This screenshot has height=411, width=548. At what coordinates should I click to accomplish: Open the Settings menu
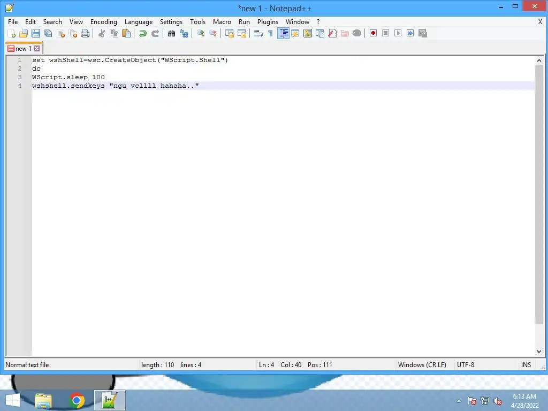[171, 21]
